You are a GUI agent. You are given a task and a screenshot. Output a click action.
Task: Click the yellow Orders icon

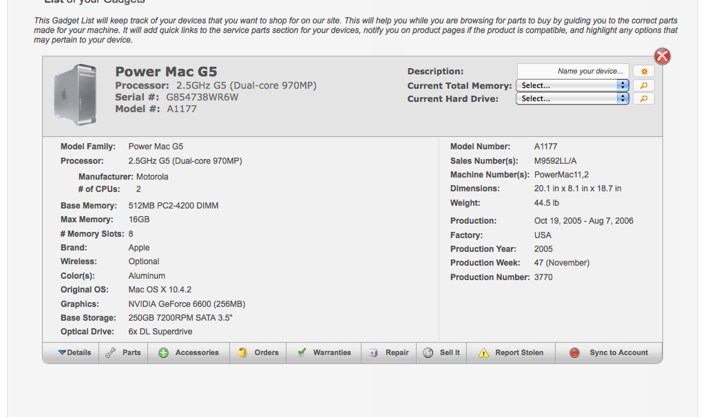click(x=243, y=352)
